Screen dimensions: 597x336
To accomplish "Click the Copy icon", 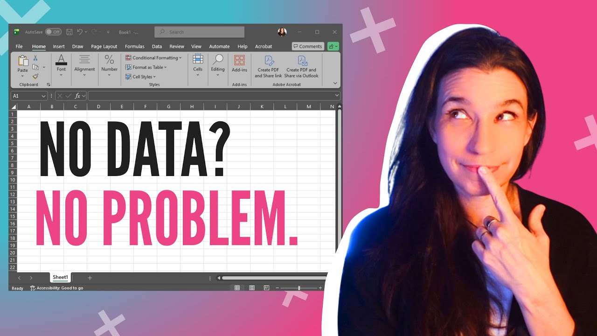I will (35, 67).
